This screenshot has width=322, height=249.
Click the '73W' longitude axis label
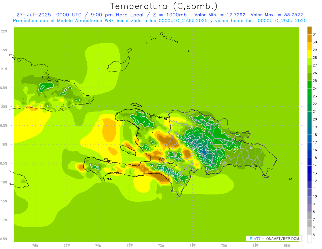point(130,245)
